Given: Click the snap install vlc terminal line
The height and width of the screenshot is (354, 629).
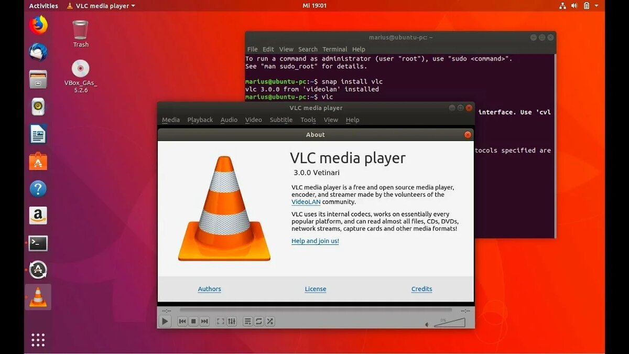Looking at the screenshot, I should point(314,82).
